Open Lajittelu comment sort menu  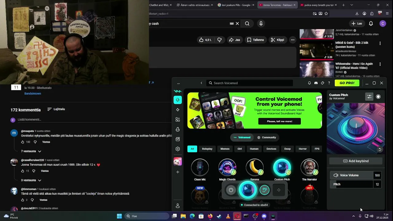coord(56,109)
